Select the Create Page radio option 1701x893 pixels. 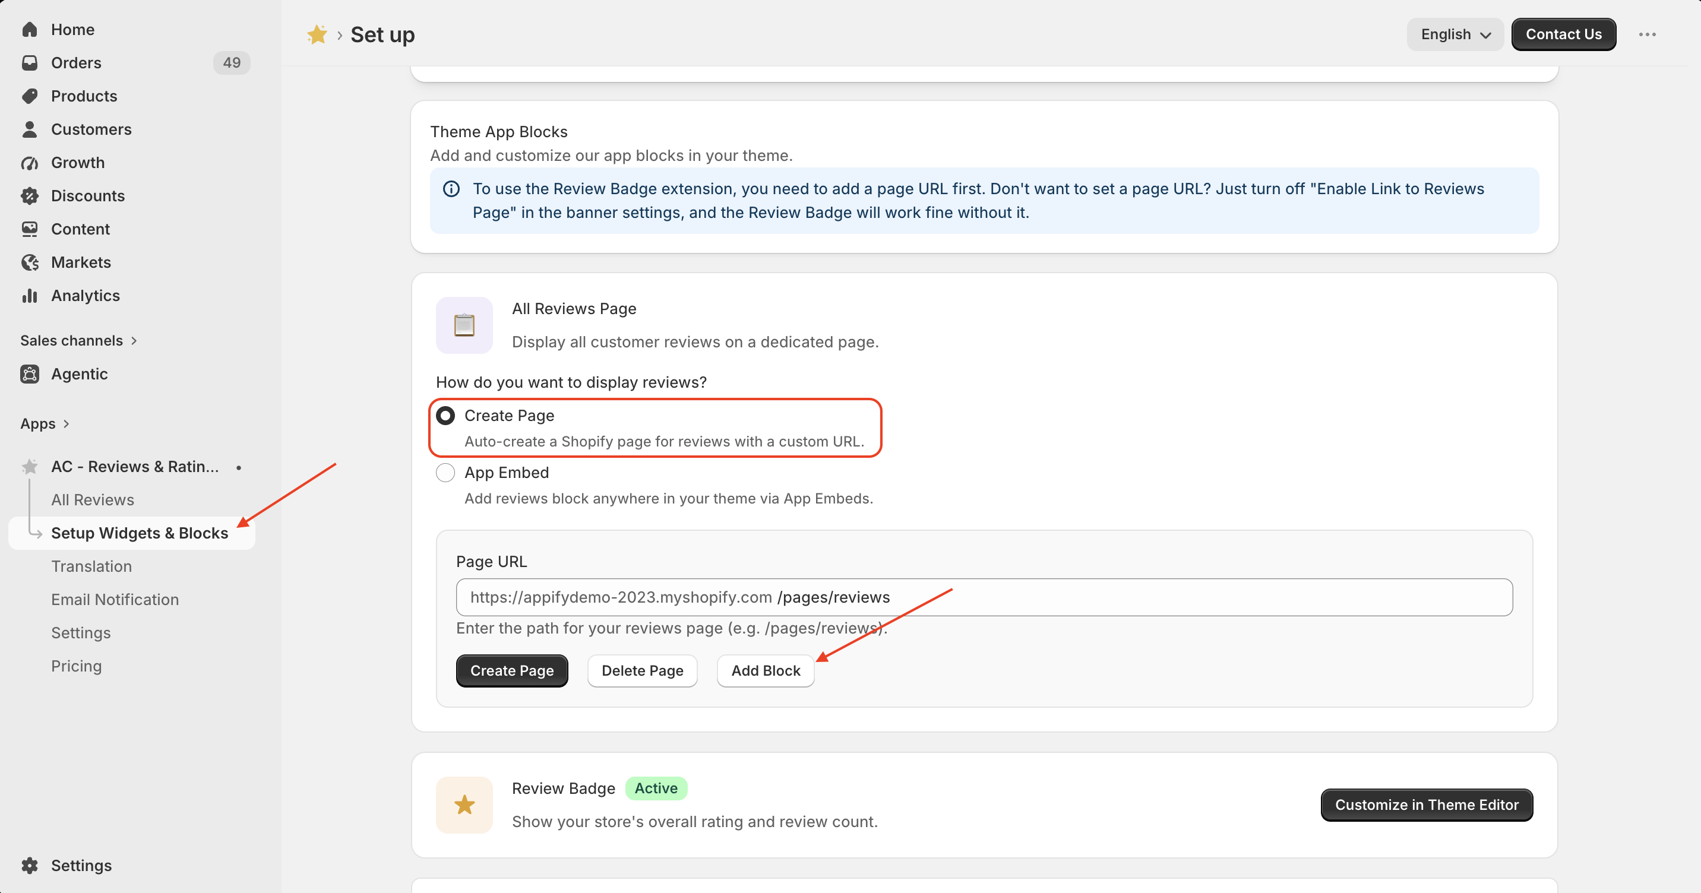pyautogui.click(x=445, y=415)
